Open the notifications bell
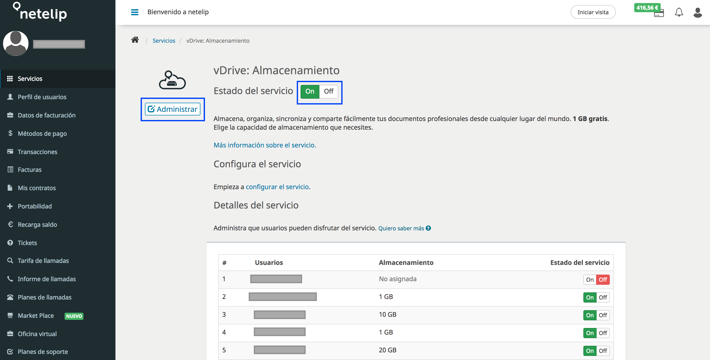710x360 pixels. click(679, 12)
